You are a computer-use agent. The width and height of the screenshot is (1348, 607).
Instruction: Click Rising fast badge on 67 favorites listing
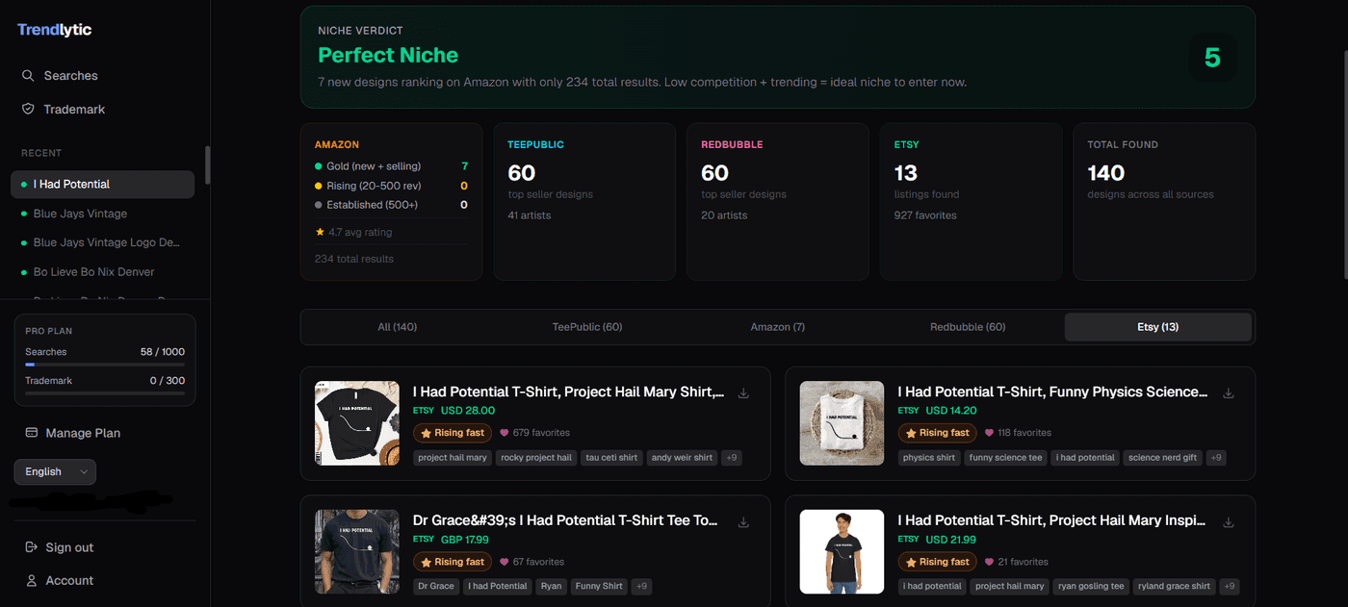point(453,562)
